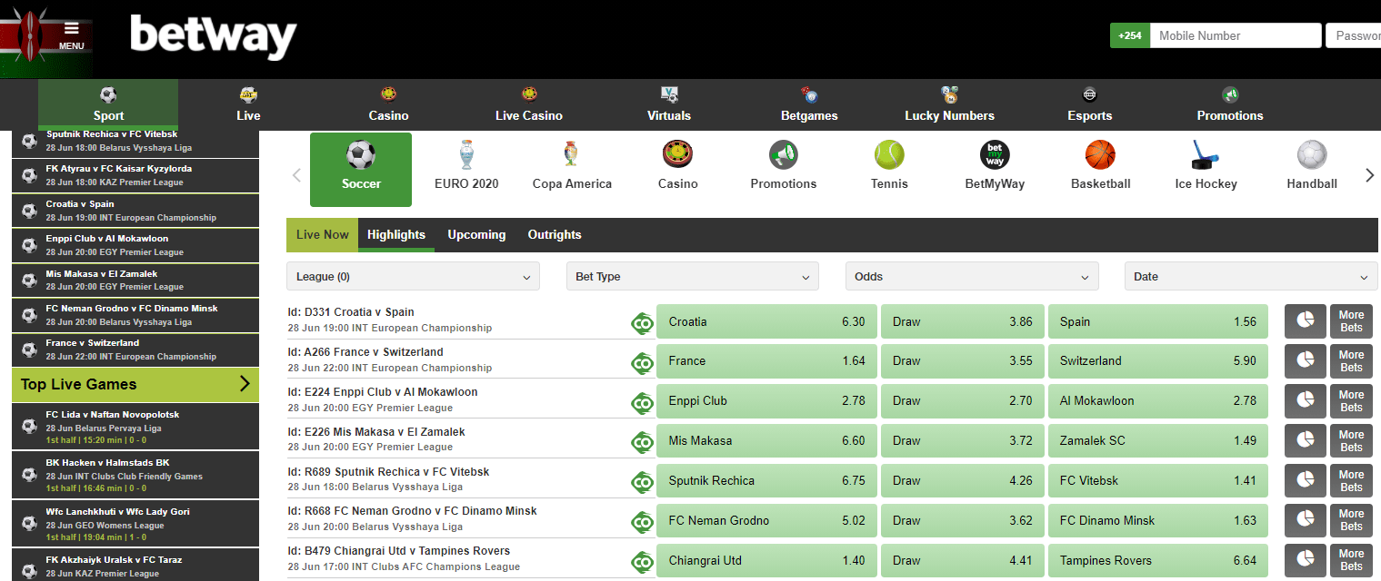
Task: Open the Betgames navigation tab
Action: (809, 103)
